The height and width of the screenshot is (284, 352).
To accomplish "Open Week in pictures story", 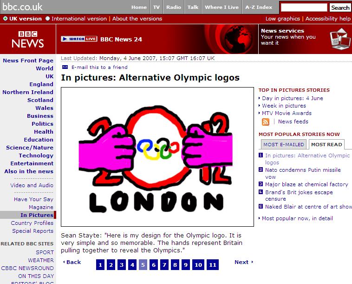I will click(284, 106).
